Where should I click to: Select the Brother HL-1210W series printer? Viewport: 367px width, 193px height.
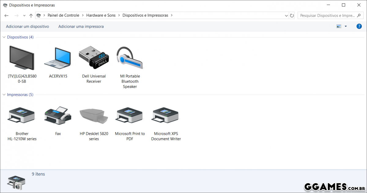point(22,116)
